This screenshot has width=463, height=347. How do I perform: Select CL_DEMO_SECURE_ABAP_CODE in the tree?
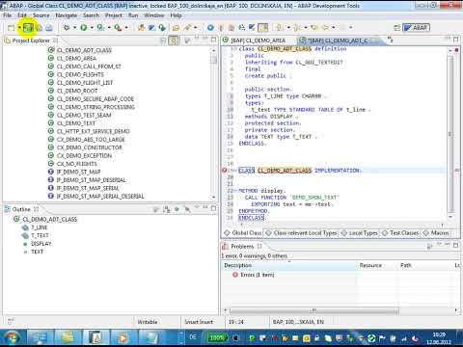(91, 99)
